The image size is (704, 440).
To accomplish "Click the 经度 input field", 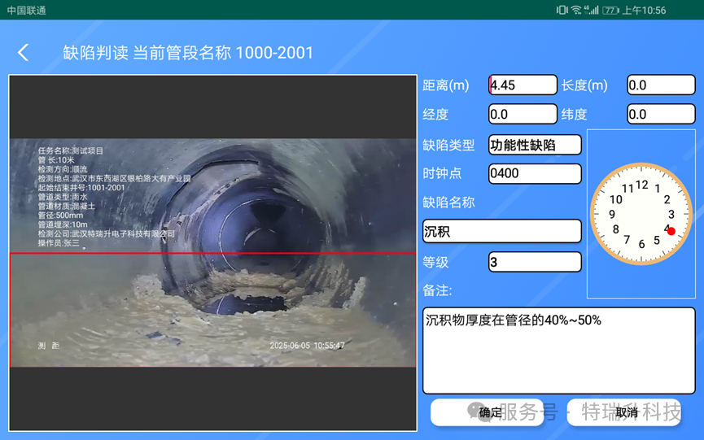I will (x=523, y=114).
